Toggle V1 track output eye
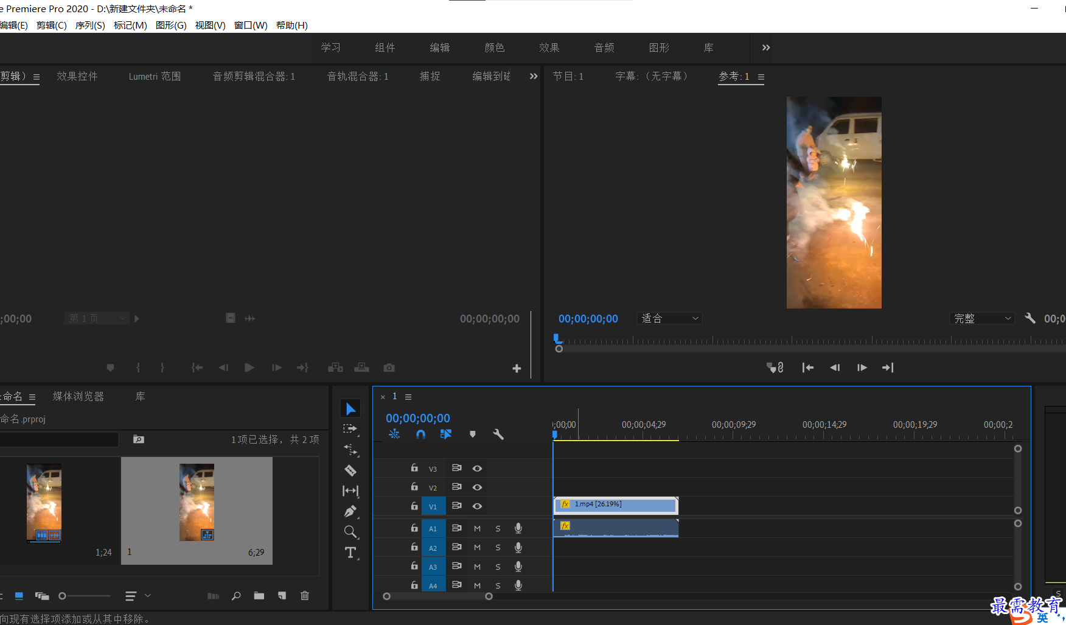The width and height of the screenshot is (1066, 625). click(478, 506)
